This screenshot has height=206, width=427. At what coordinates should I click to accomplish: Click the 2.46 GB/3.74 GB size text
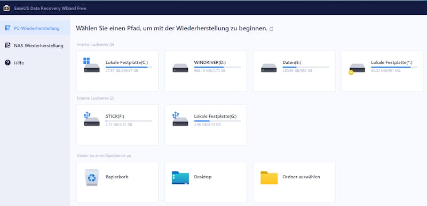point(207,125)
